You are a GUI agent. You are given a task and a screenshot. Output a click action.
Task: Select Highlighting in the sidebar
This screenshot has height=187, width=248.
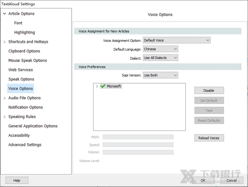(24, 32)
